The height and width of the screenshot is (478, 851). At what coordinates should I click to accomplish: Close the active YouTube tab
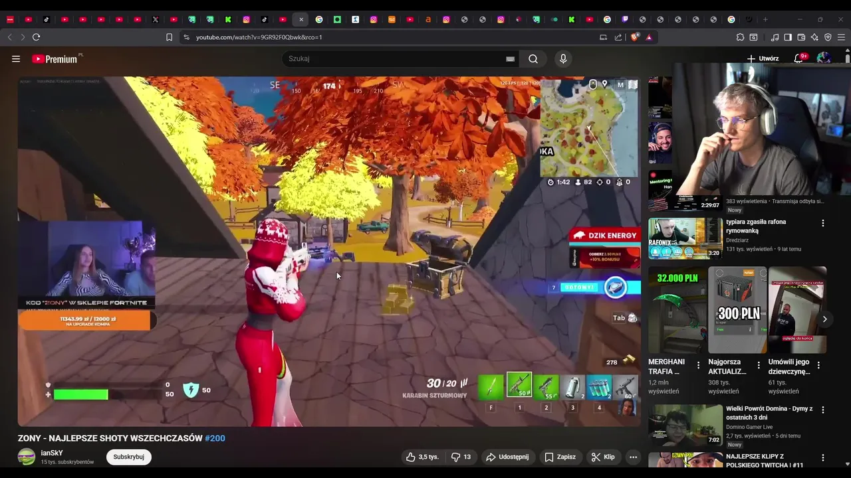(301, 20)
